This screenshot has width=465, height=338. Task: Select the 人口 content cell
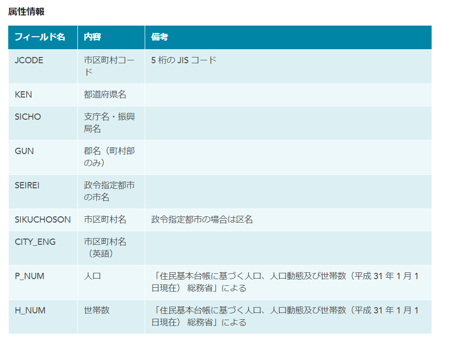(111, 282)
